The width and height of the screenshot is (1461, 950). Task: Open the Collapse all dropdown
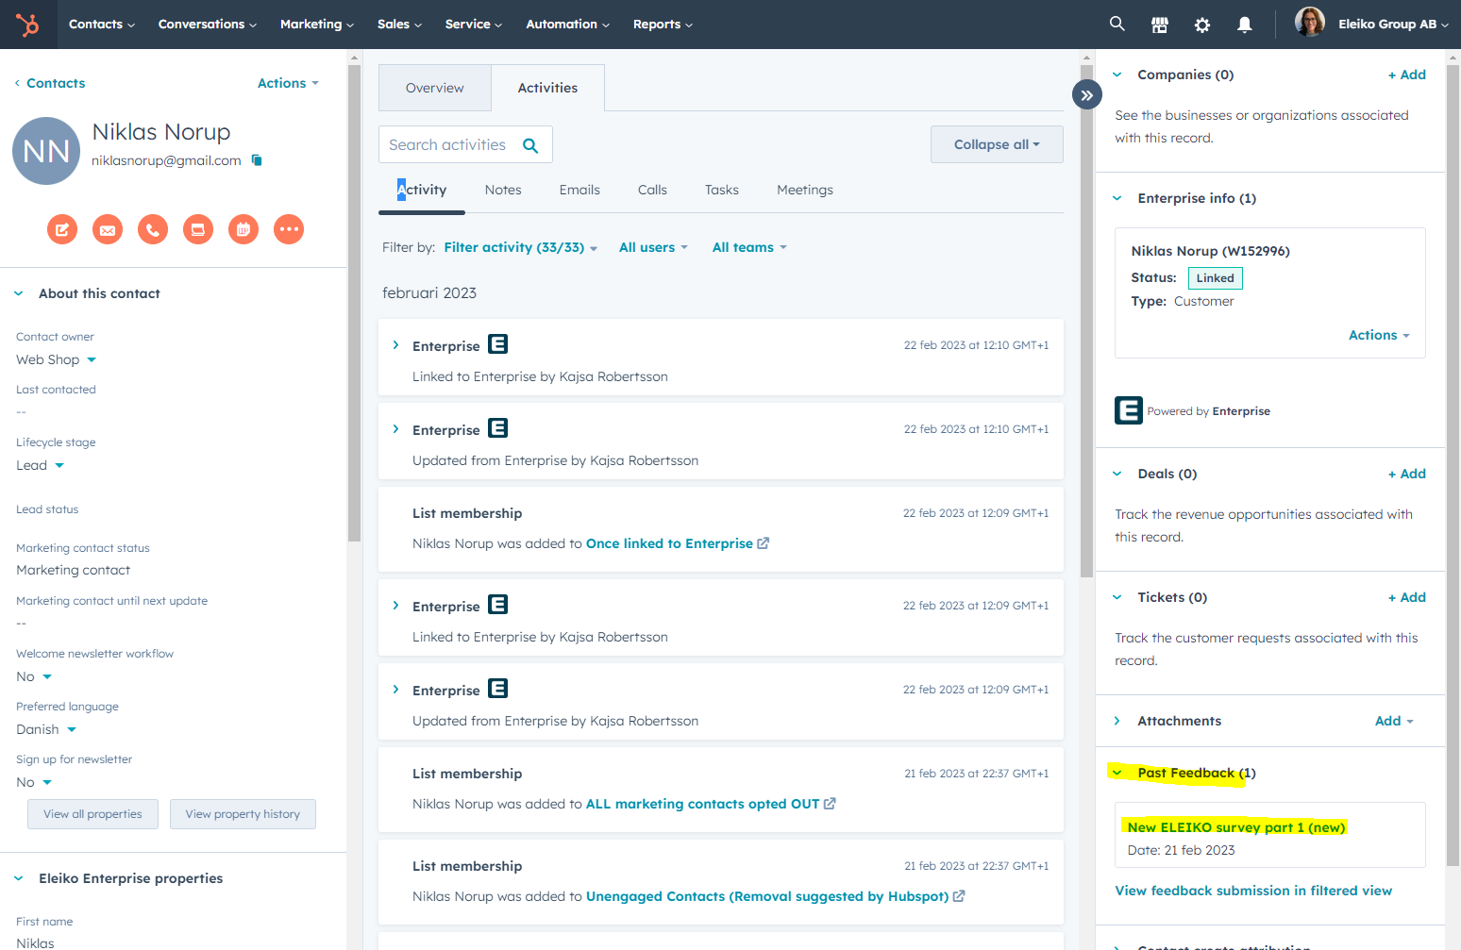tap(996, 144)
